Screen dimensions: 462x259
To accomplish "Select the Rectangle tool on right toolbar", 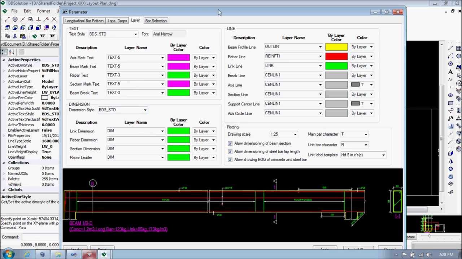I will point(450,103).
